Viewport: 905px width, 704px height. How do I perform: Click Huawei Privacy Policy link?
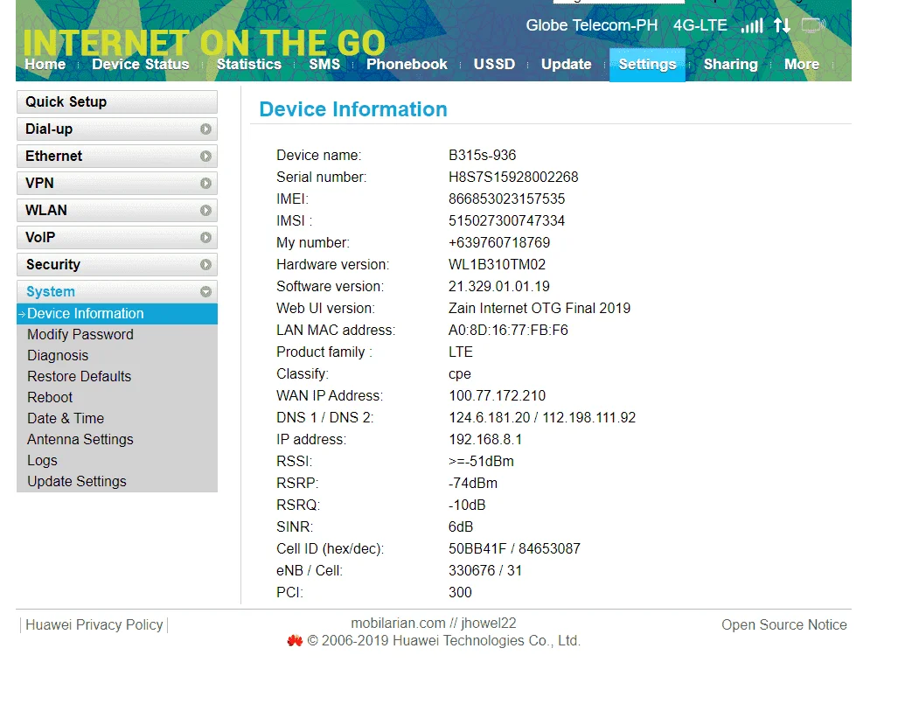pyautogui.click(x=94, y=625)
